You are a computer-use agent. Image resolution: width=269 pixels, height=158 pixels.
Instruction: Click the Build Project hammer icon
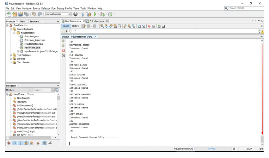[x=83, y=14]
